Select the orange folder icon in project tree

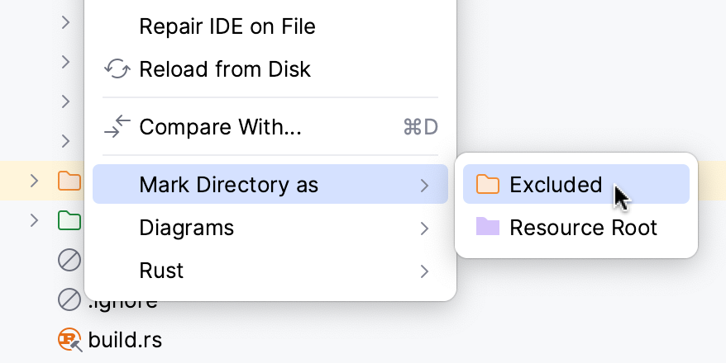click(x=69, y=181)
